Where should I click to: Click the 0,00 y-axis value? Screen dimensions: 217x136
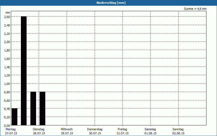pos(7,126)
